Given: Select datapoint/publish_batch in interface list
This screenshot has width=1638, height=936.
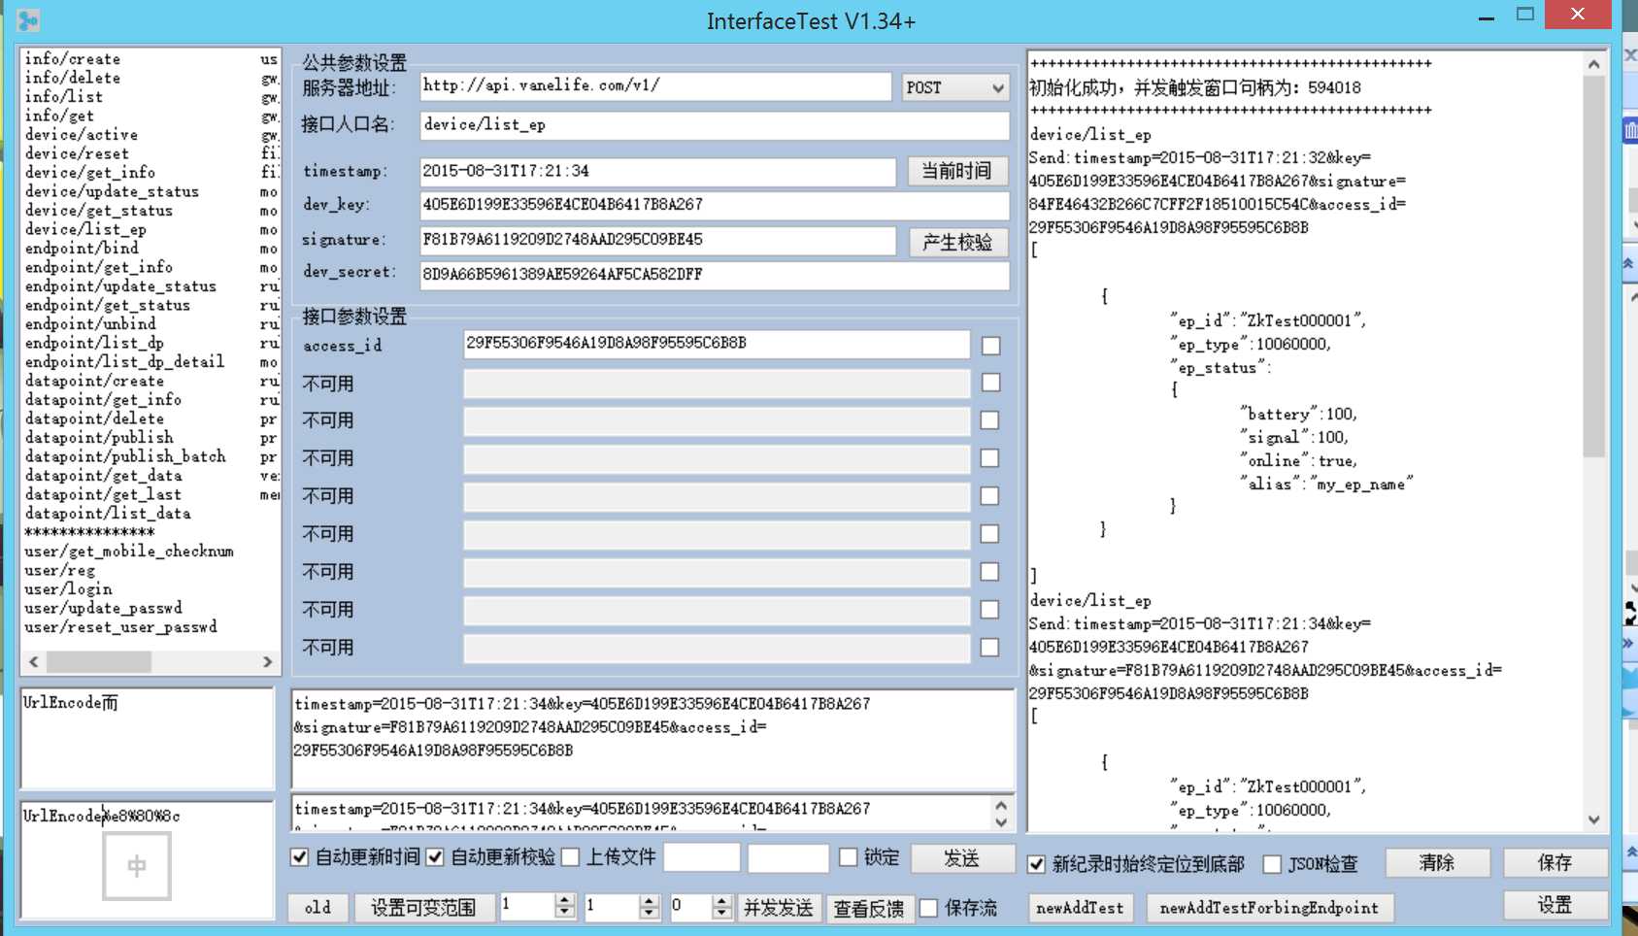Looking at the screenshot, I should [x=125, y=456].
